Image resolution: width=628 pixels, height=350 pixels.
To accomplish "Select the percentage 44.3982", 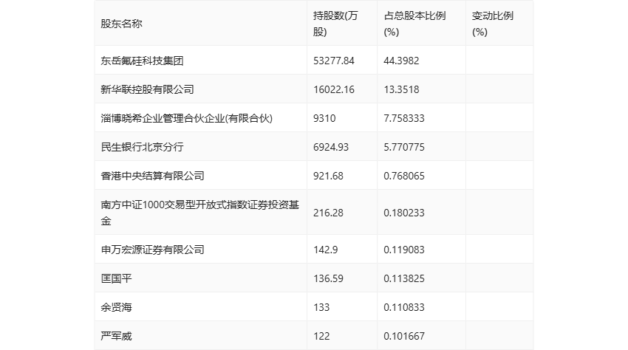I will tap(401, 61).
